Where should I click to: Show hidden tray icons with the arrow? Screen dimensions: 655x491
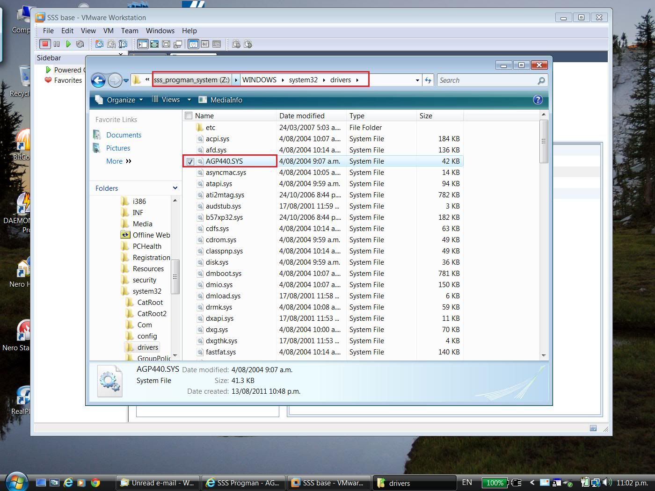click(x=532, y=482)
